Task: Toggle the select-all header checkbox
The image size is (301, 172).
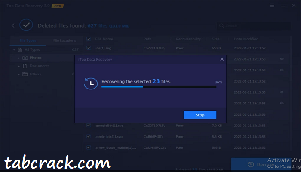Action: click(x=89, y=39)
